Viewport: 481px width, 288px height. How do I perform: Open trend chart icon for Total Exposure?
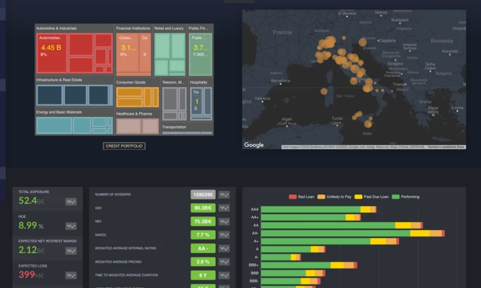[x=71, y=202]
